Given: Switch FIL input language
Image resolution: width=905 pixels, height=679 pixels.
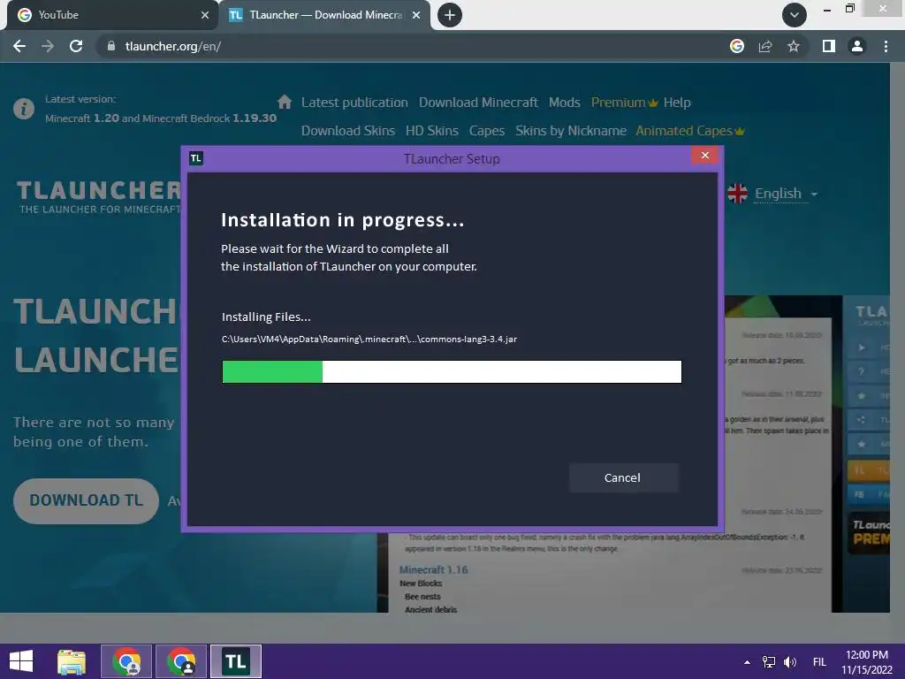Looking at the screenshot, I should point(819,662).
